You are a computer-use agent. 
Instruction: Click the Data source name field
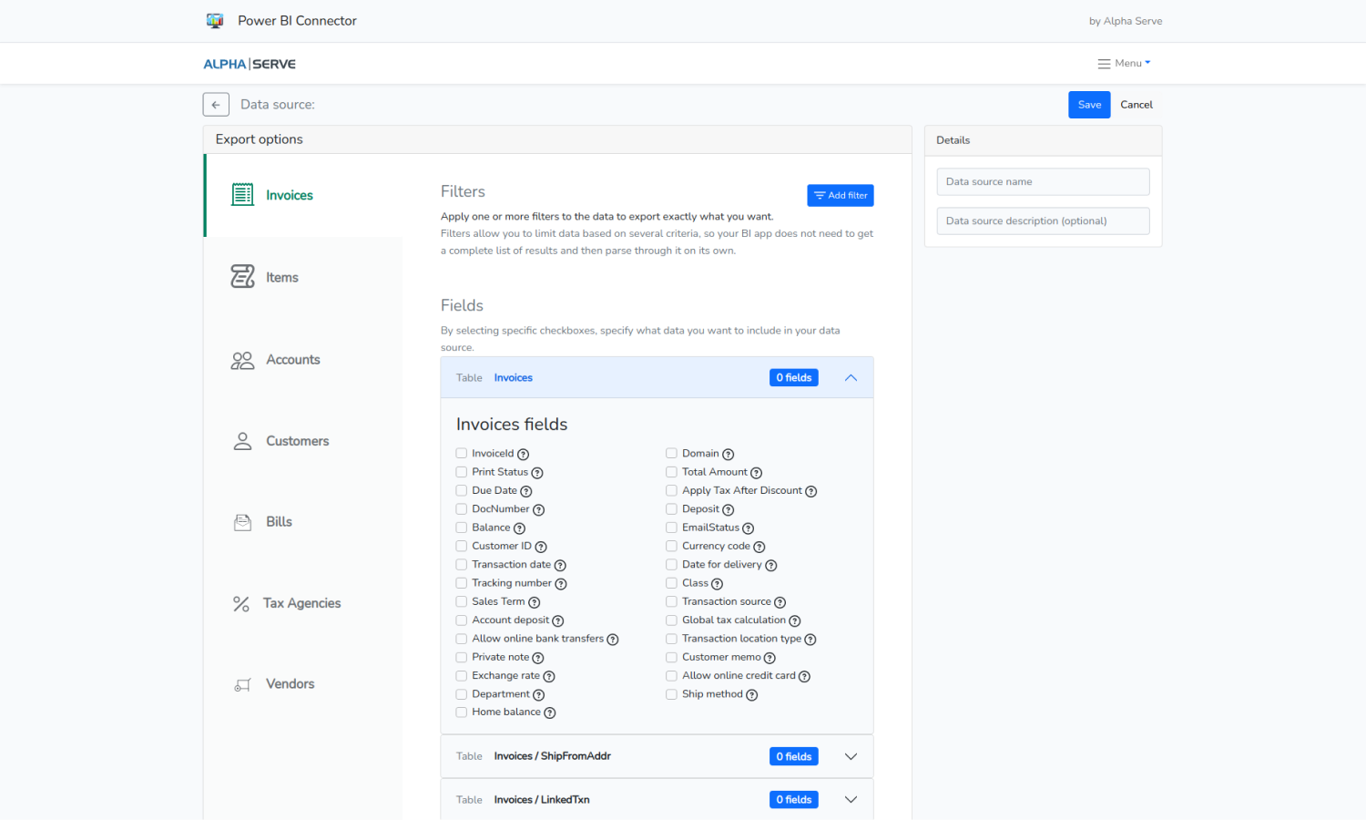click(x=1043, y=182)
